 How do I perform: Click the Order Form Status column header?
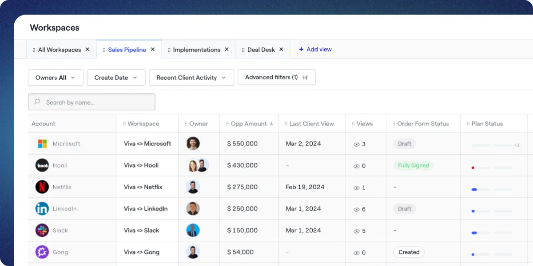[x=423, y=124]
